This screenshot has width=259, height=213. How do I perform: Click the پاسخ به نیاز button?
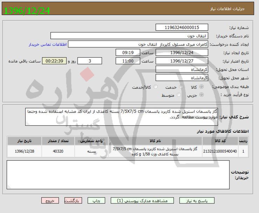197,201
